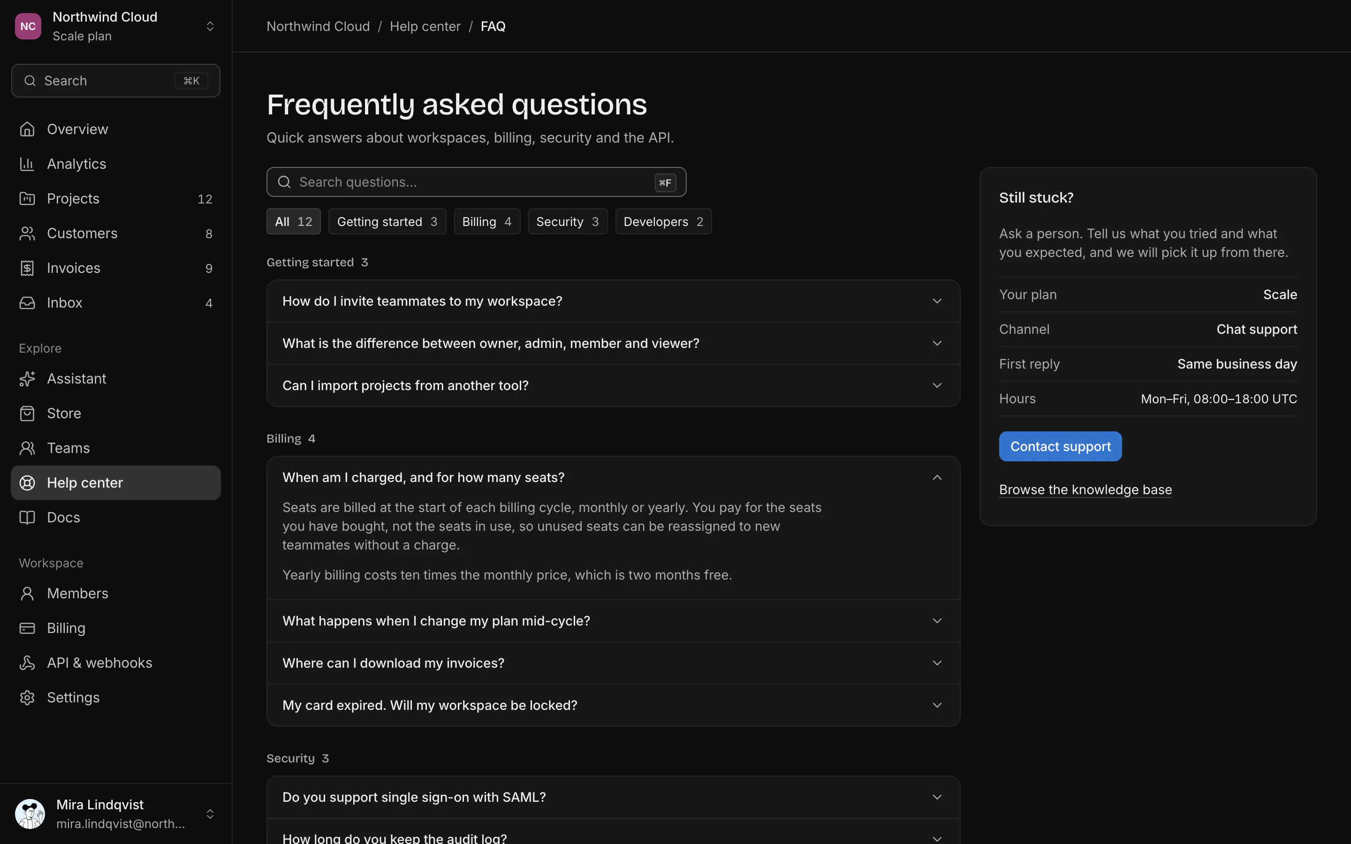Click Mira Lindqvist's avatar picture

pos(30,814)
